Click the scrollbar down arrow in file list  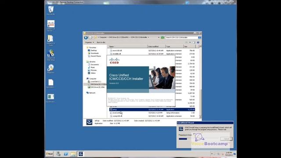pos(200,117)
